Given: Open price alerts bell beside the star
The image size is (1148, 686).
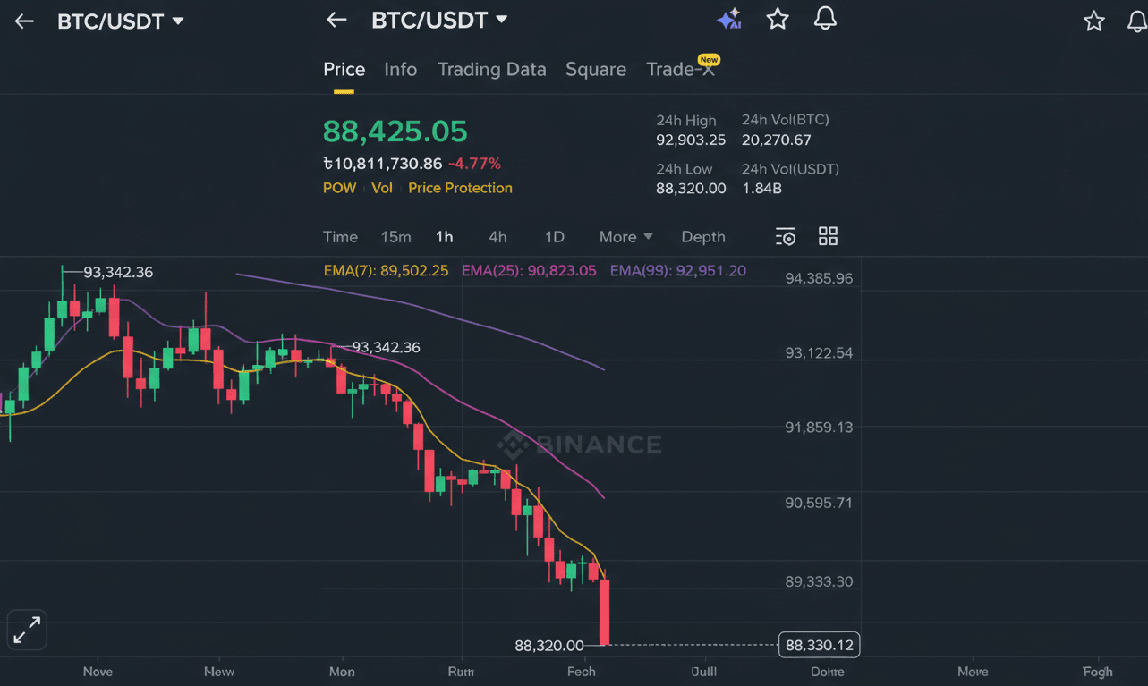Looking at the screenshot, I should 825,18.
